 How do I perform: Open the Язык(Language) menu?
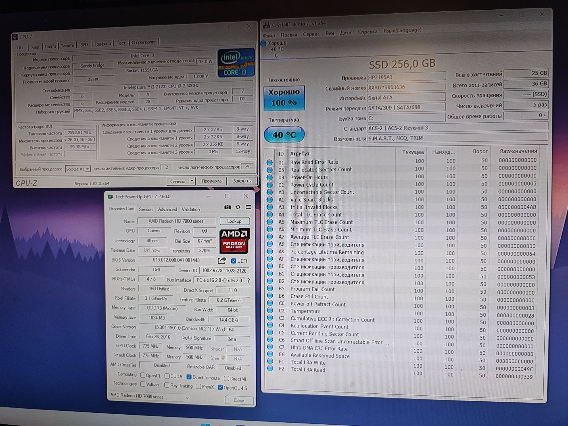402,30
